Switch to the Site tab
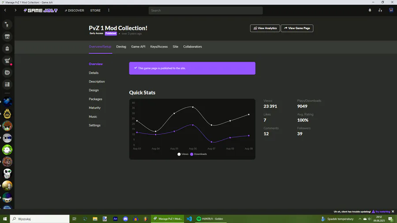 pyautogui.click(x=176, y=47)
